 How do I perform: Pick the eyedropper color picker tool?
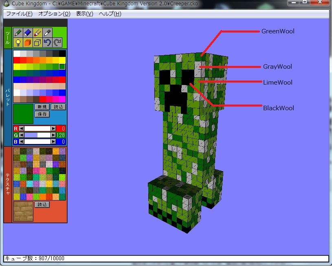click(x=48, y=33)
